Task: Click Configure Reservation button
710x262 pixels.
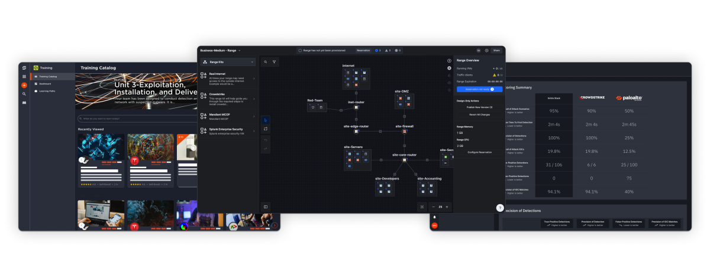Action: (x=480, y=152)
